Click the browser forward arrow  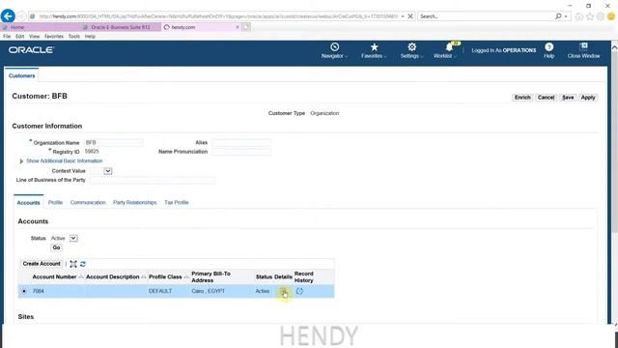tap(21, 16)
